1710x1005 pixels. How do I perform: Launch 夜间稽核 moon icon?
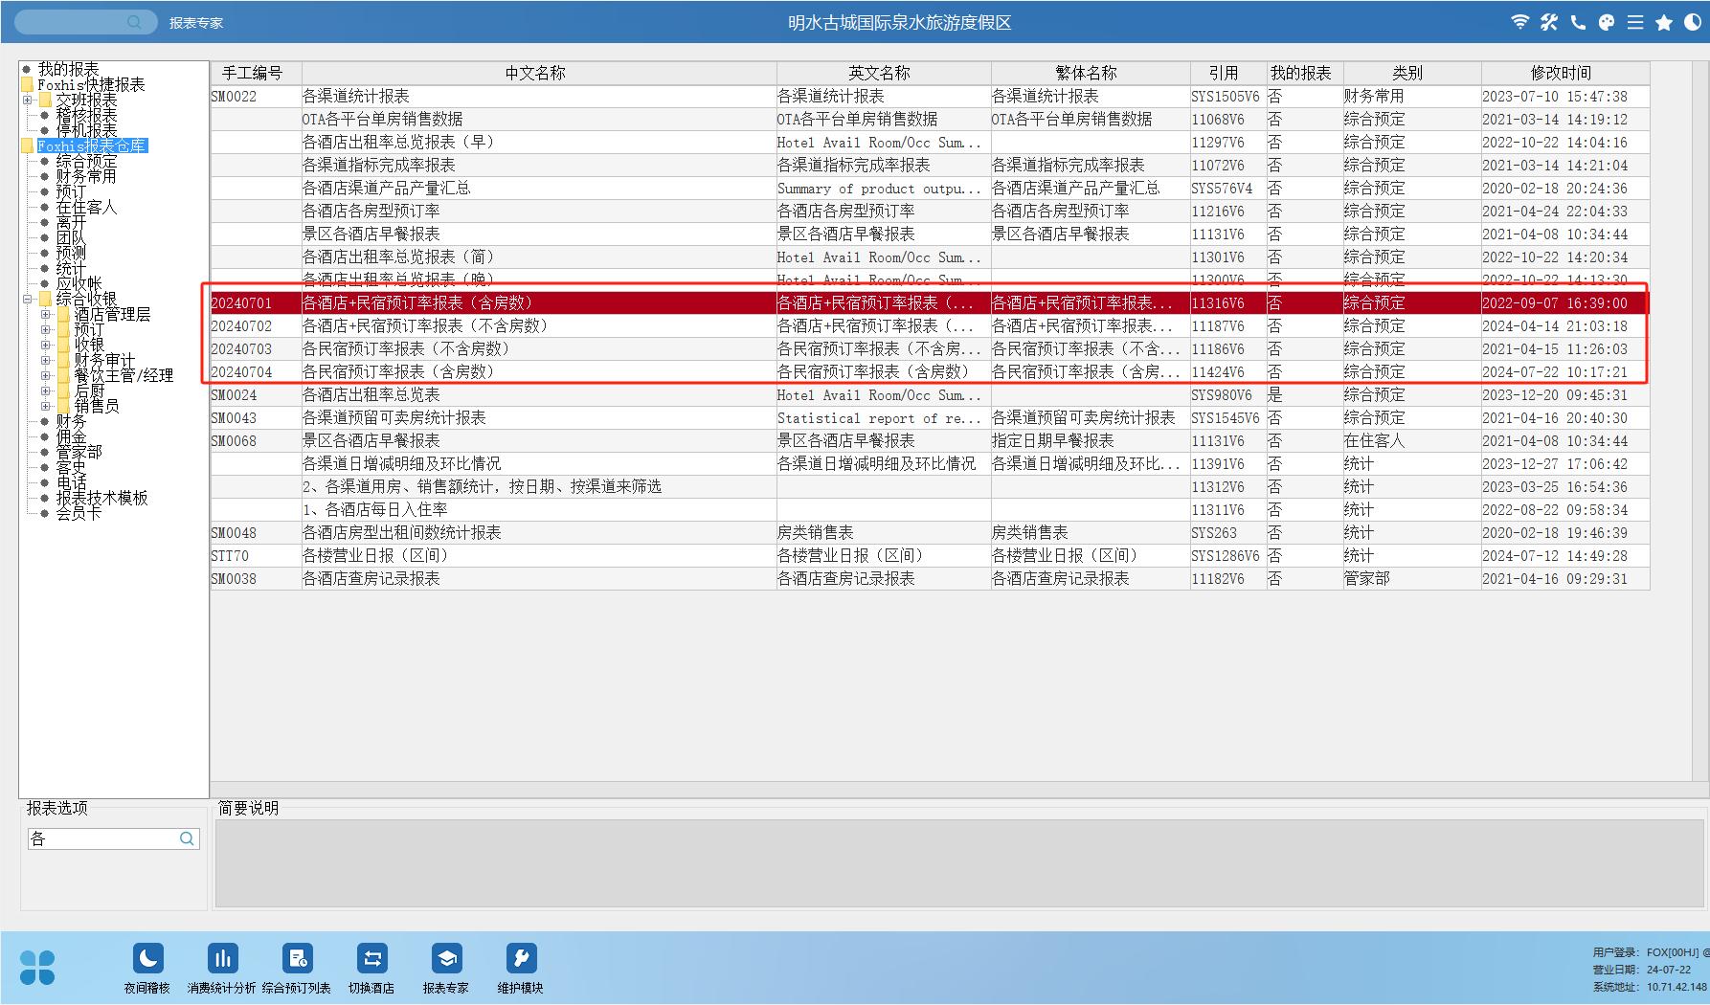tap(147, 958)
